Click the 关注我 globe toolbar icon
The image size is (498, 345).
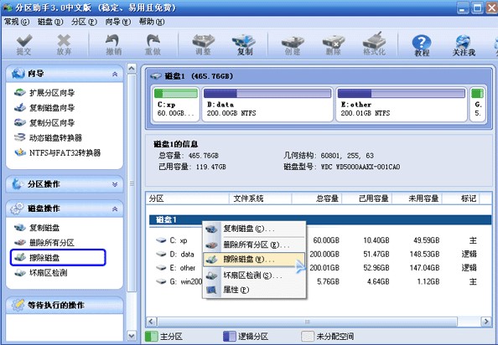[464, 45]
